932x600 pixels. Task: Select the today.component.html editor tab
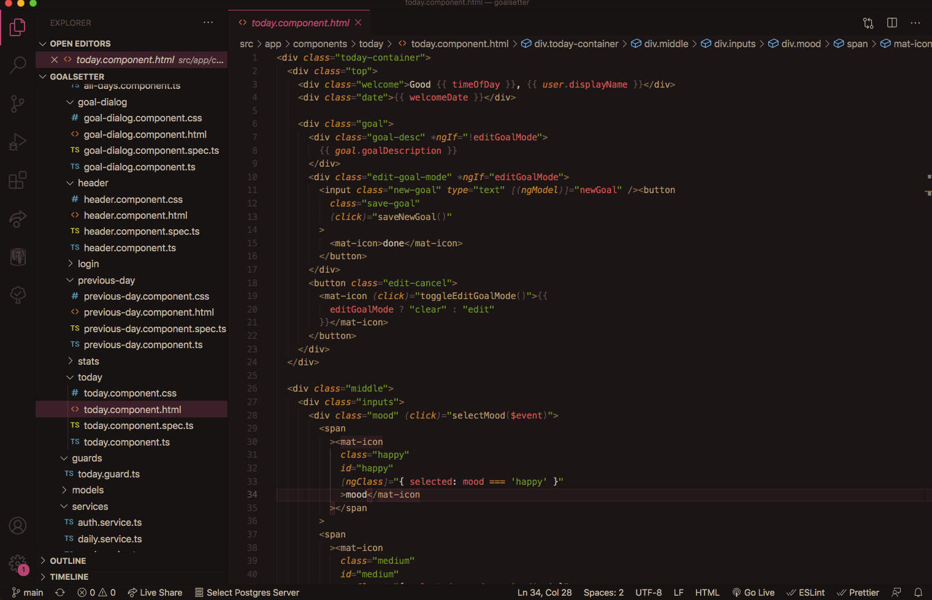(300, 23)
